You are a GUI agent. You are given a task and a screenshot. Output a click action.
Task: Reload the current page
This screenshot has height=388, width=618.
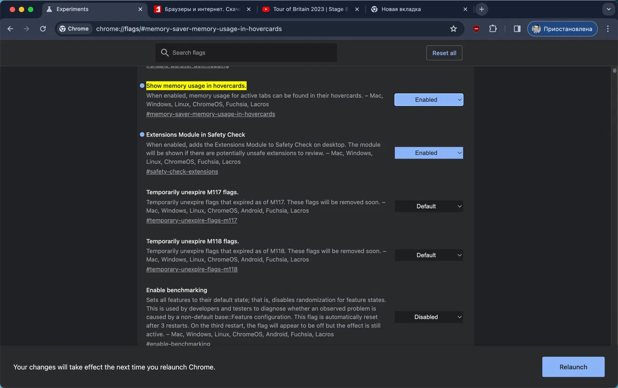coord(43,29)
